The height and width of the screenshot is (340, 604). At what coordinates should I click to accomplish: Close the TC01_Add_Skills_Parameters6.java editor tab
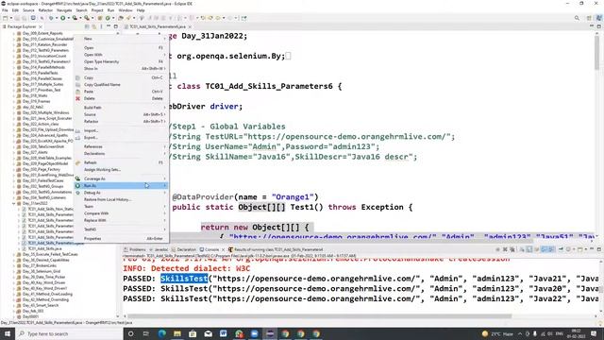190,26
